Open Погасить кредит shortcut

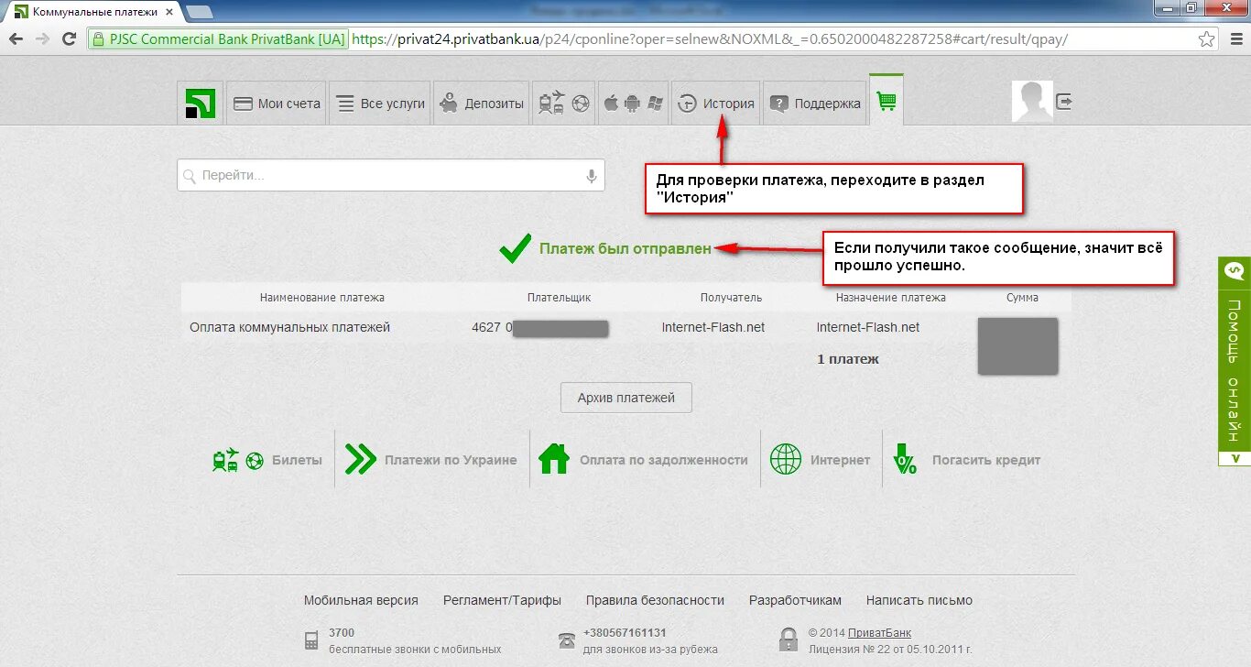[966, 460]
